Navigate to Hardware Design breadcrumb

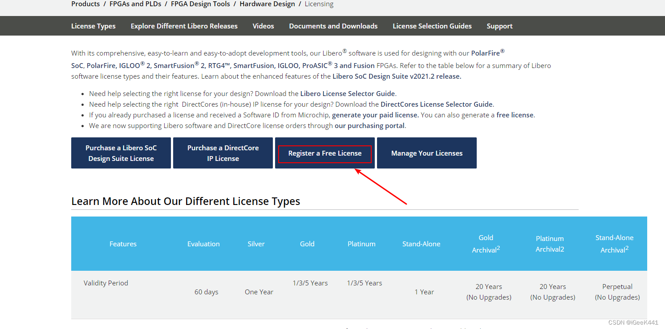267,4
